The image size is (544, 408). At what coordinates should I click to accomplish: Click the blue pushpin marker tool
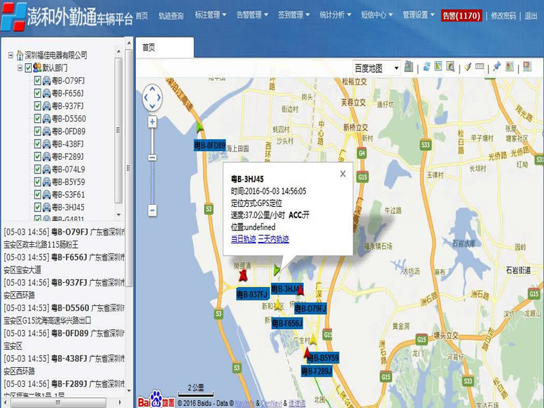pyautogui.click(x=497, y=66)
